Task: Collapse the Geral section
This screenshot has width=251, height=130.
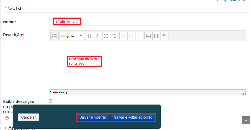Action: (15, 8)
